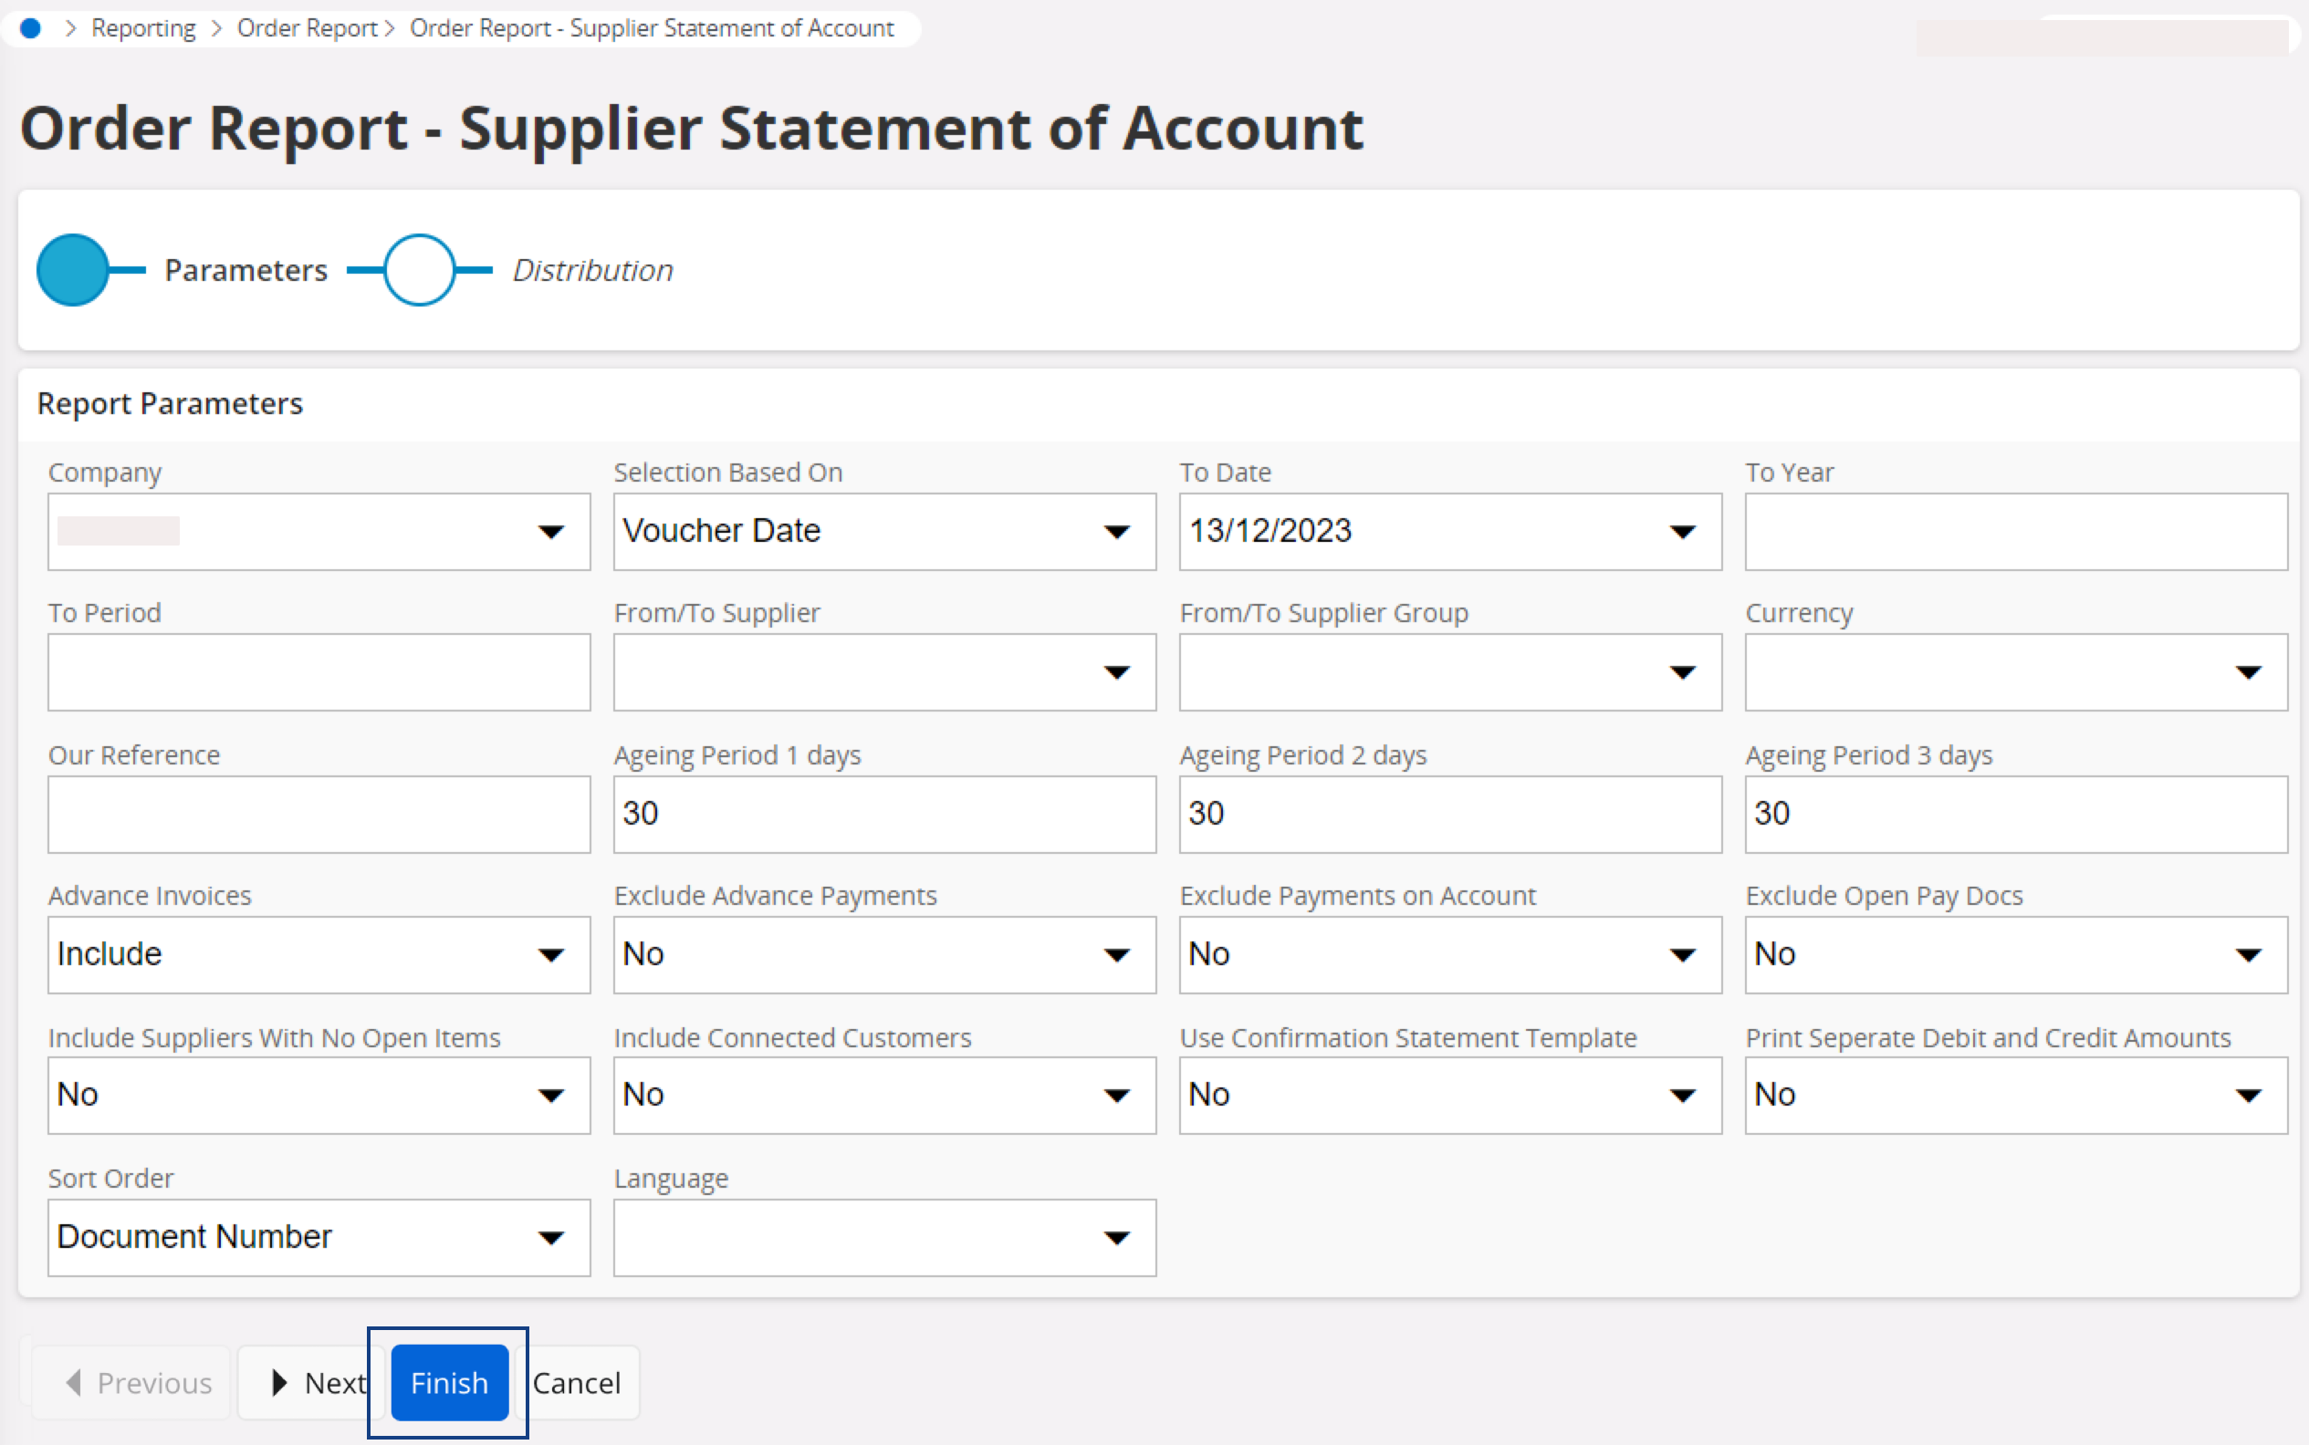The image size is (2309, 1445).
Task: Cancel the report order
Action: pyautogui.click(x=577, y=1383)
